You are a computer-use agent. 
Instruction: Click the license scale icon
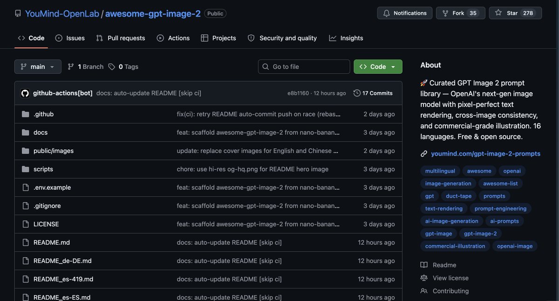pos(424,278)
